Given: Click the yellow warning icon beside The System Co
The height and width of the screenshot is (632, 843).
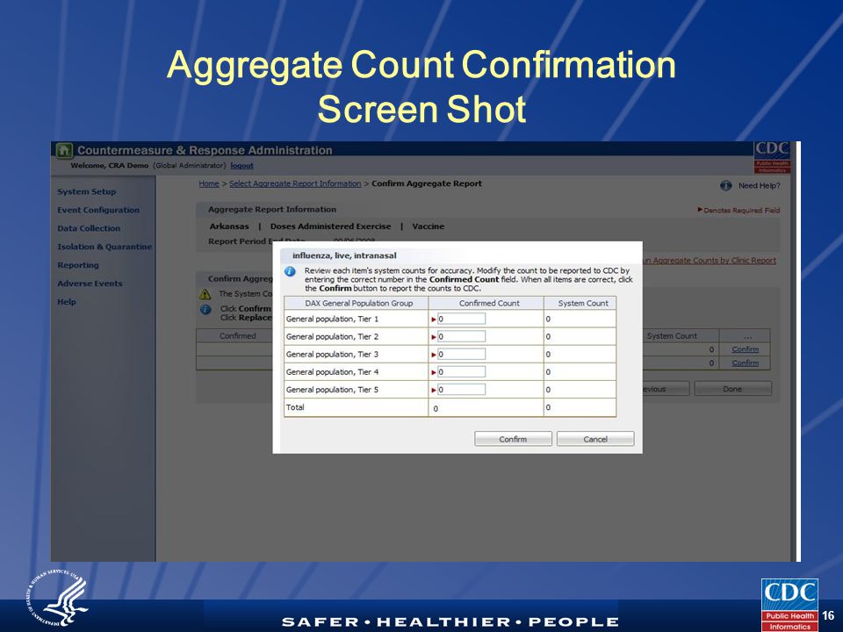Looking at the screenshot, I should (x=205, y=294).
